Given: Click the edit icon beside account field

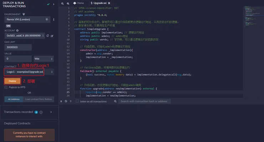Looking at the screenshot, I should (52, 36).
